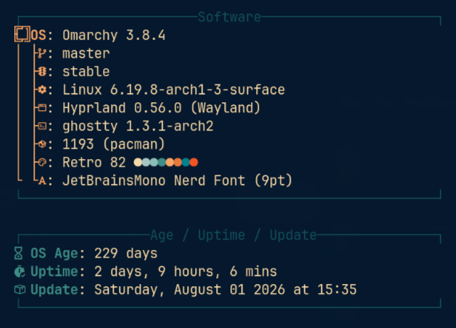The width and height of the screenshot is (456, 328).
Task: Click the OS logo icon beside Omarchy
Action: 22,34
